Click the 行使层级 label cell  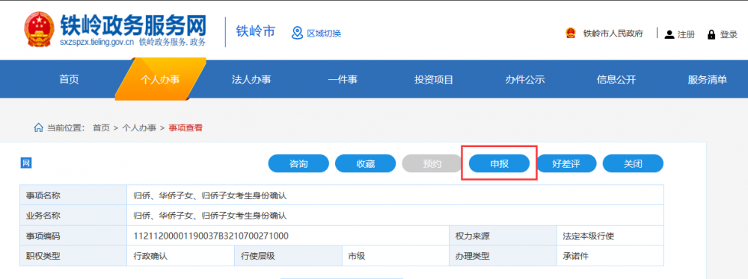coord(288,256)
